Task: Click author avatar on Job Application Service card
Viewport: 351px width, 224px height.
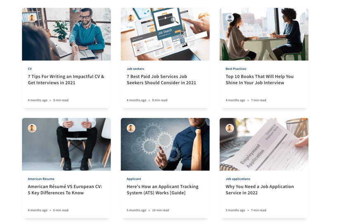Action: pos(230,128)
